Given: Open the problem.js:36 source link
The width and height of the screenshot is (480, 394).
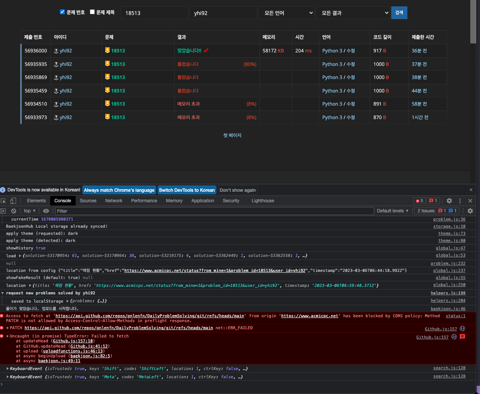Looking at the screenshot, I should [x=449, y=219].
